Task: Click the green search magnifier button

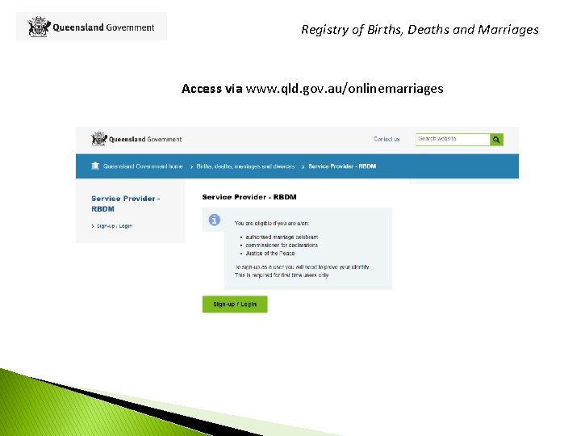Action: coord(496,140)
